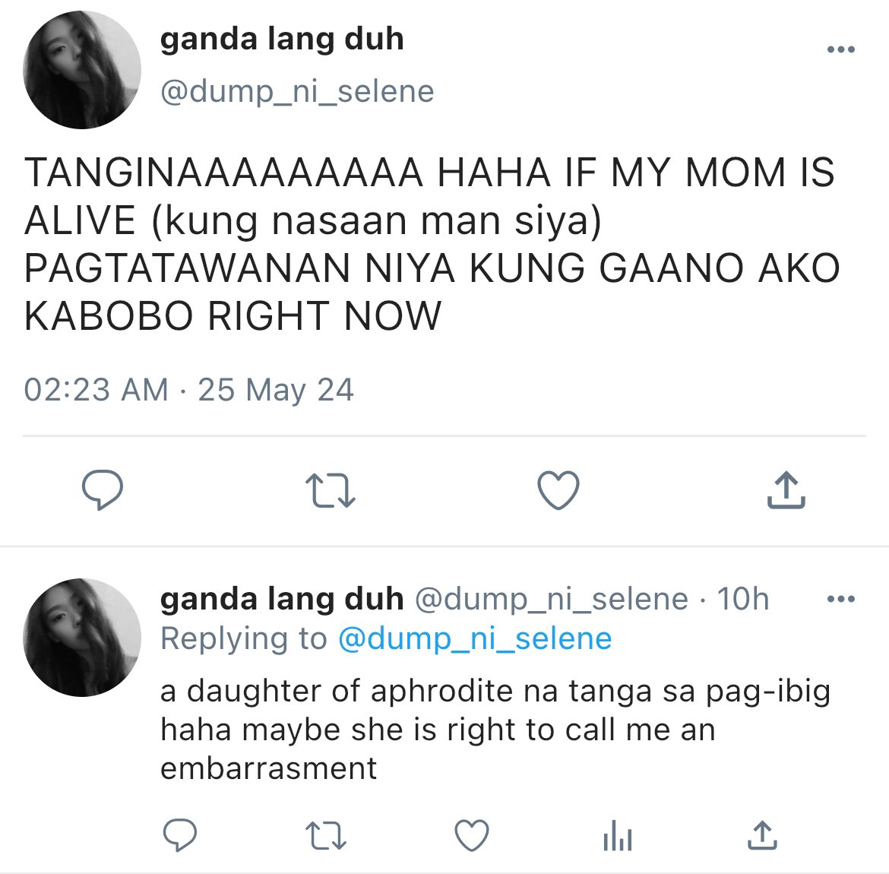Tap the 02:23 AM · 25 May 24 timestamp
This screenshot has width=889, height=874.
[x=188, y=390]
